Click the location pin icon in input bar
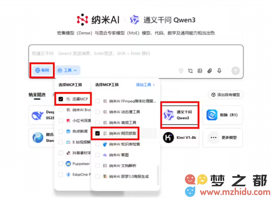The height and width of the screenshot is (198, 271). pyautogui.click(x=181, y=71)
